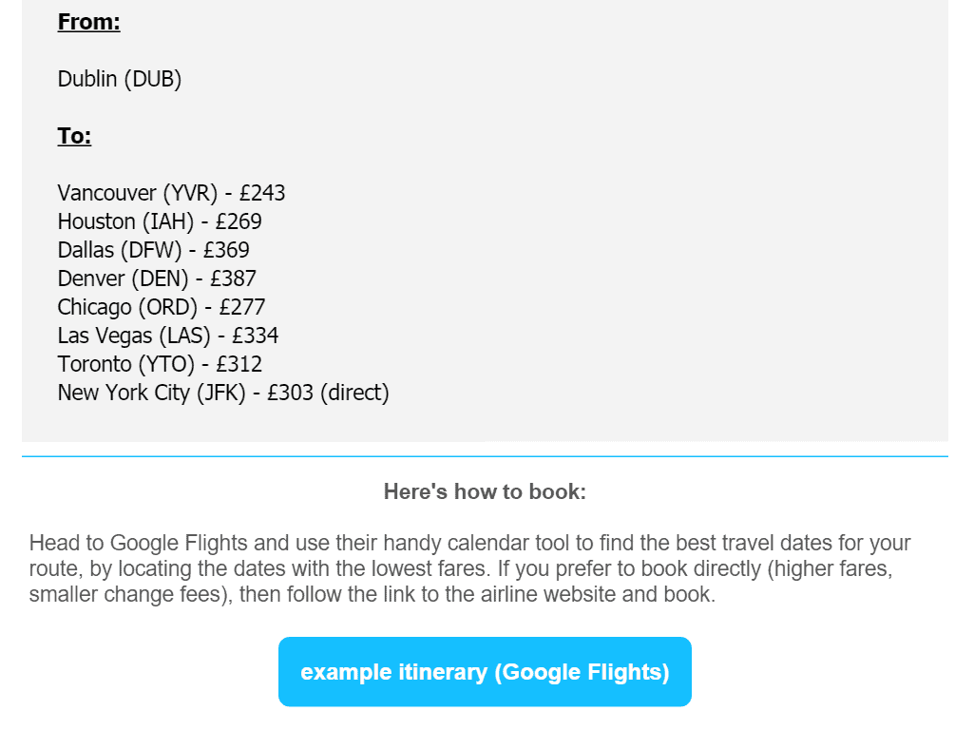Viewport: 974px width, 730px height.
Task: Click the '(direct)' label after £303
Action: tap(354, 393)
